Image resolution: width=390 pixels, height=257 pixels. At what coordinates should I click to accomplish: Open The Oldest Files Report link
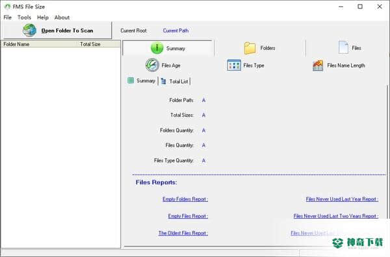[183, 233]
